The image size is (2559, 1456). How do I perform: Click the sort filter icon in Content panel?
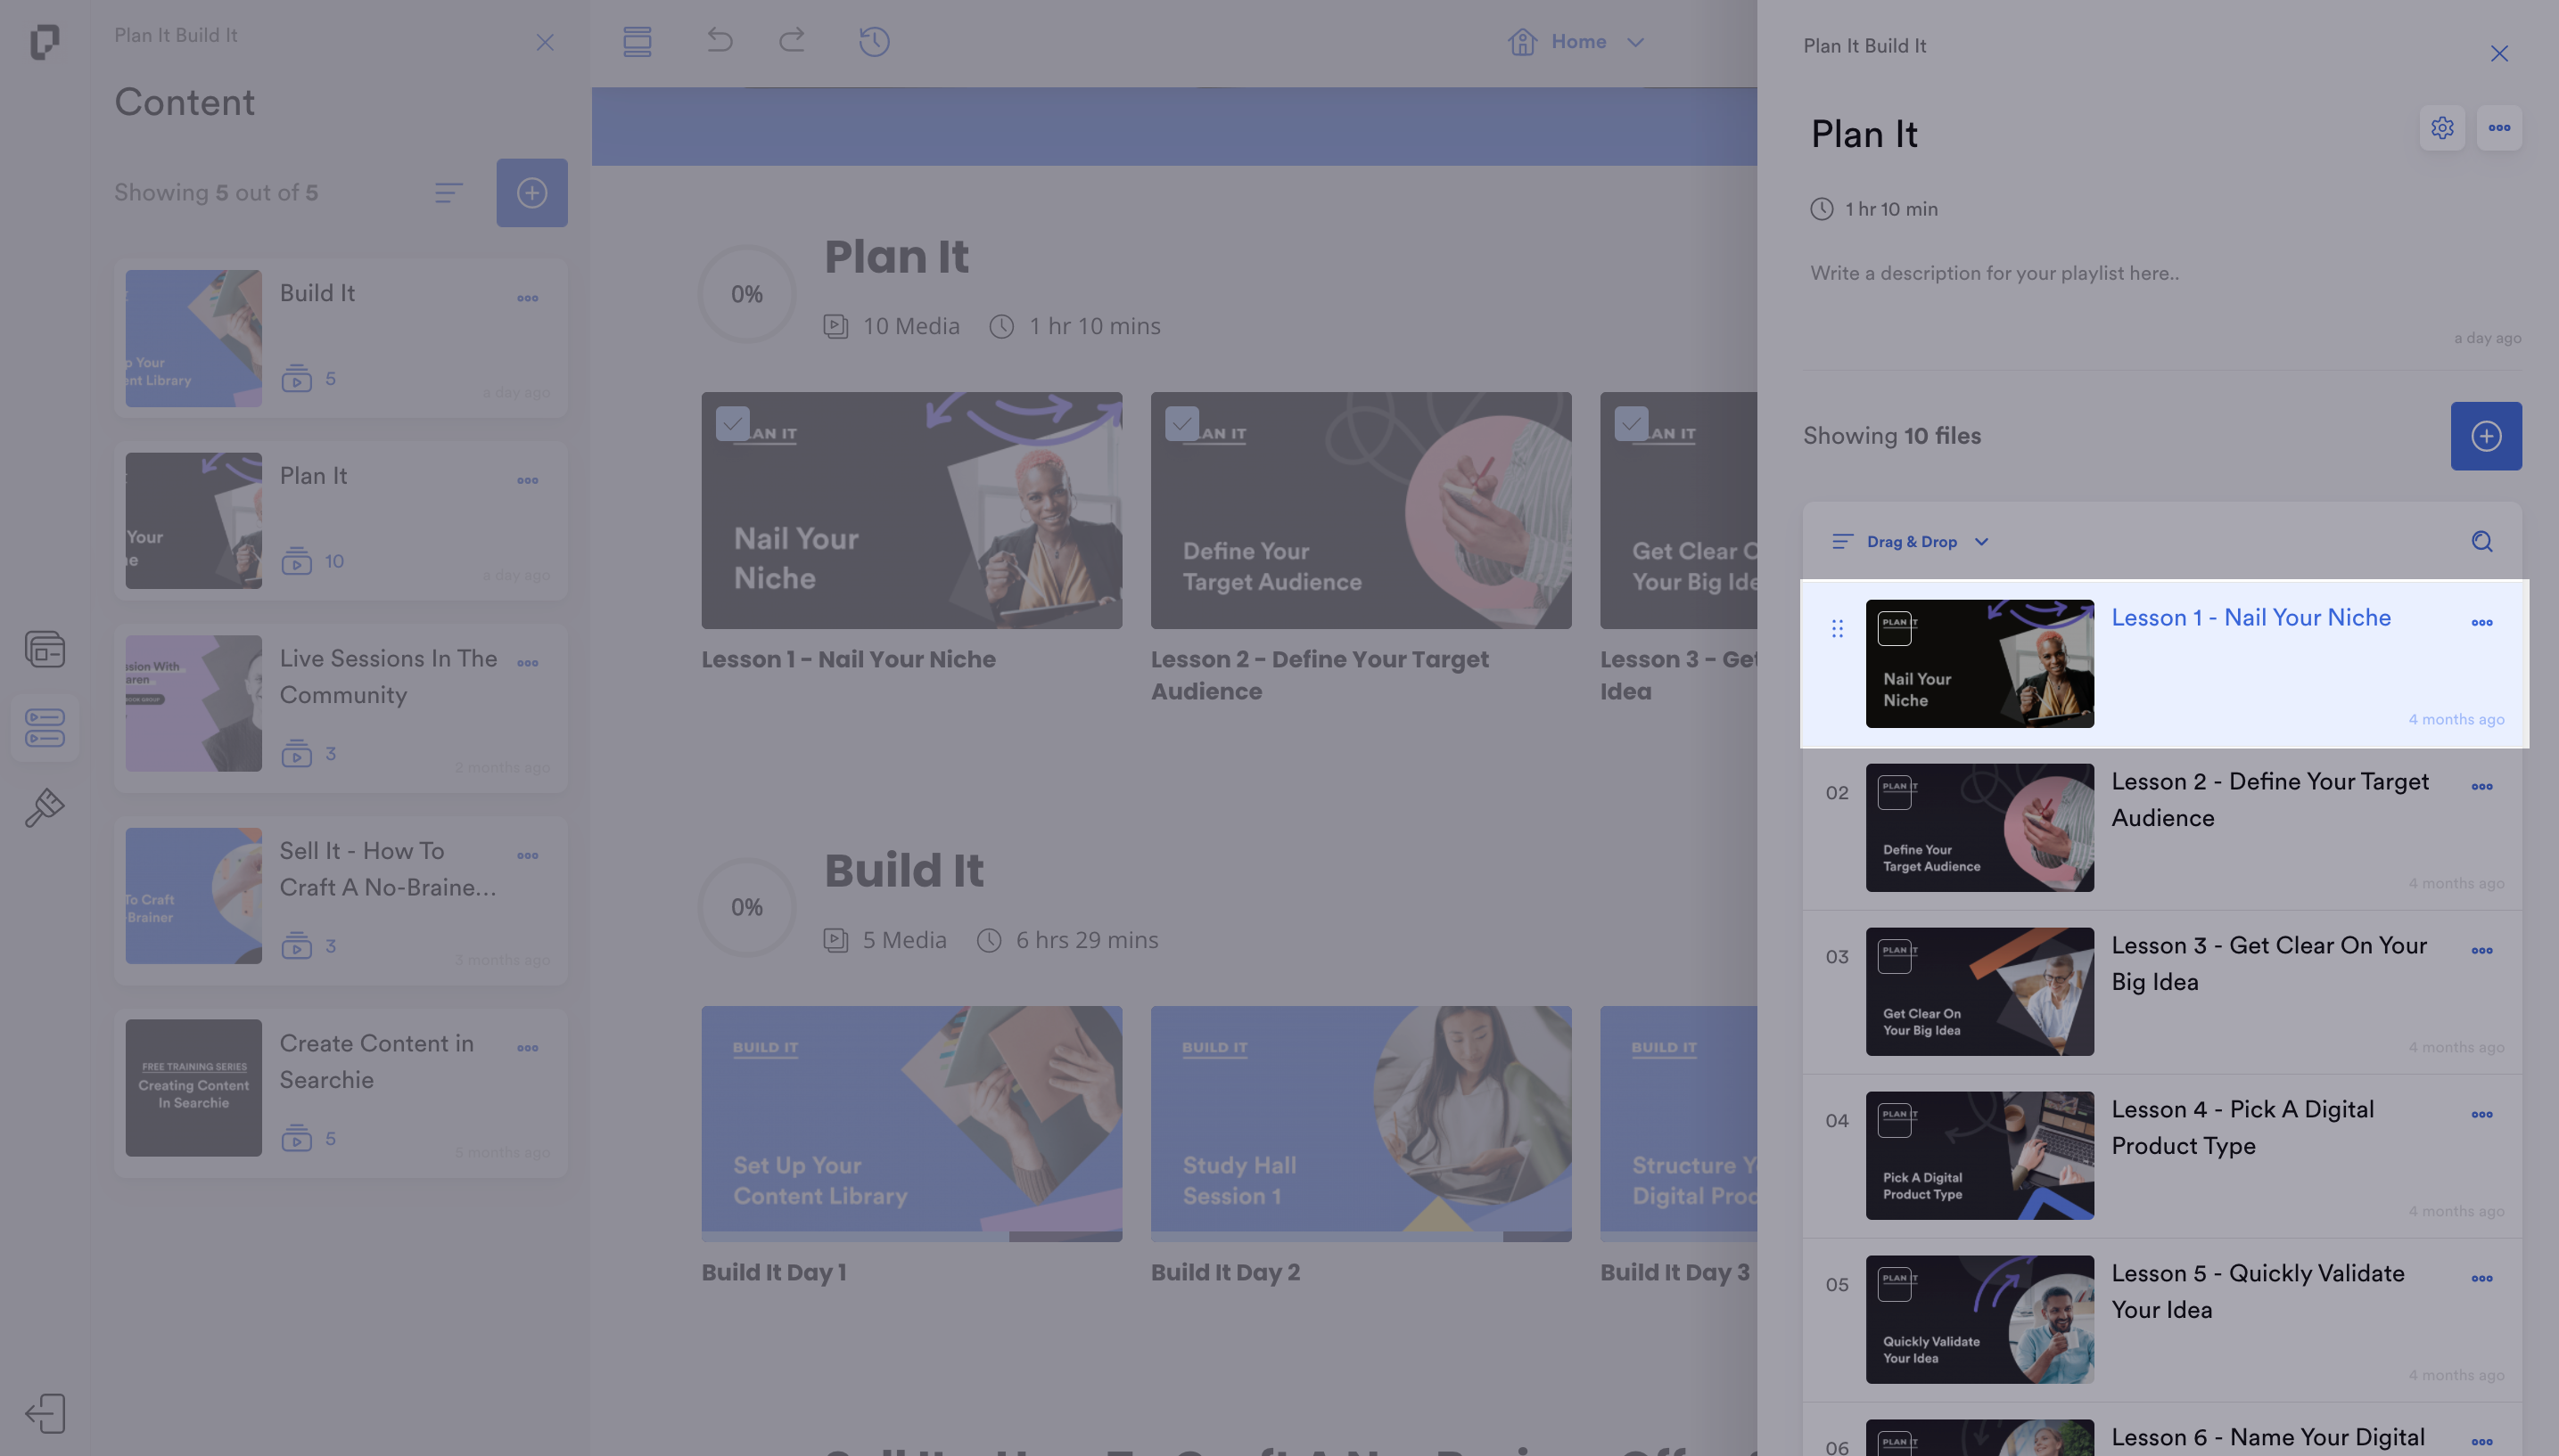click(449, 193)
